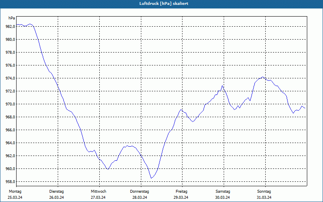The image size is (323, 202).
Task: Click the date 26.03.24
Action: coord(57,198)
